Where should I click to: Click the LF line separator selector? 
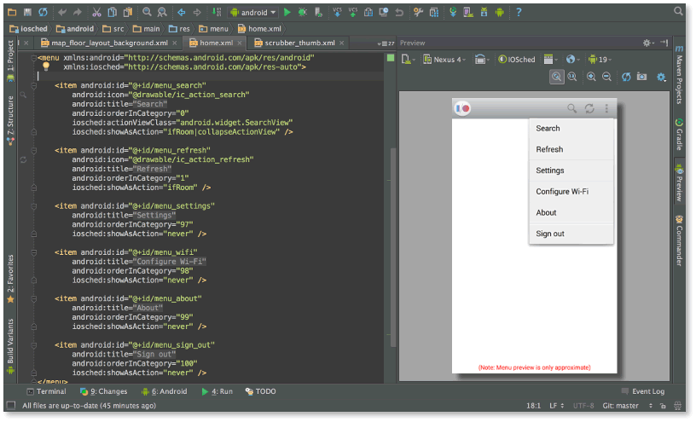pyautogui.click(x=557, y=406)
